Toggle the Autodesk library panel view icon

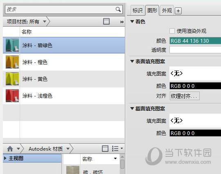(x=105, y=149)
